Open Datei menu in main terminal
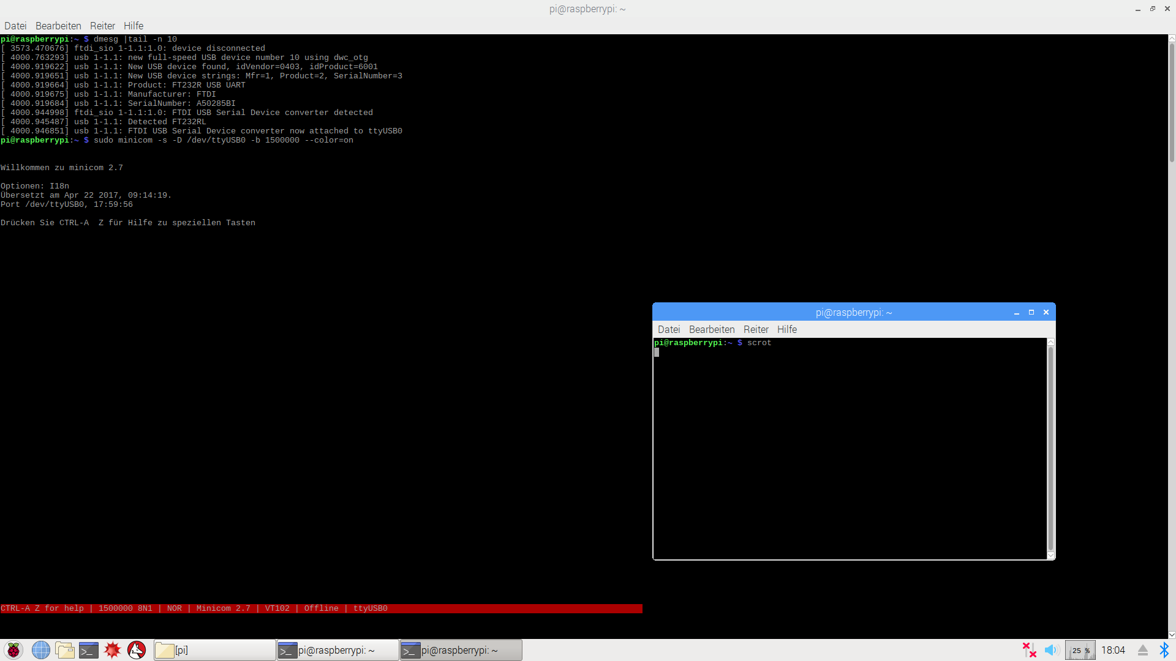Screen dimensions: 1176x661 pos(15,26)
